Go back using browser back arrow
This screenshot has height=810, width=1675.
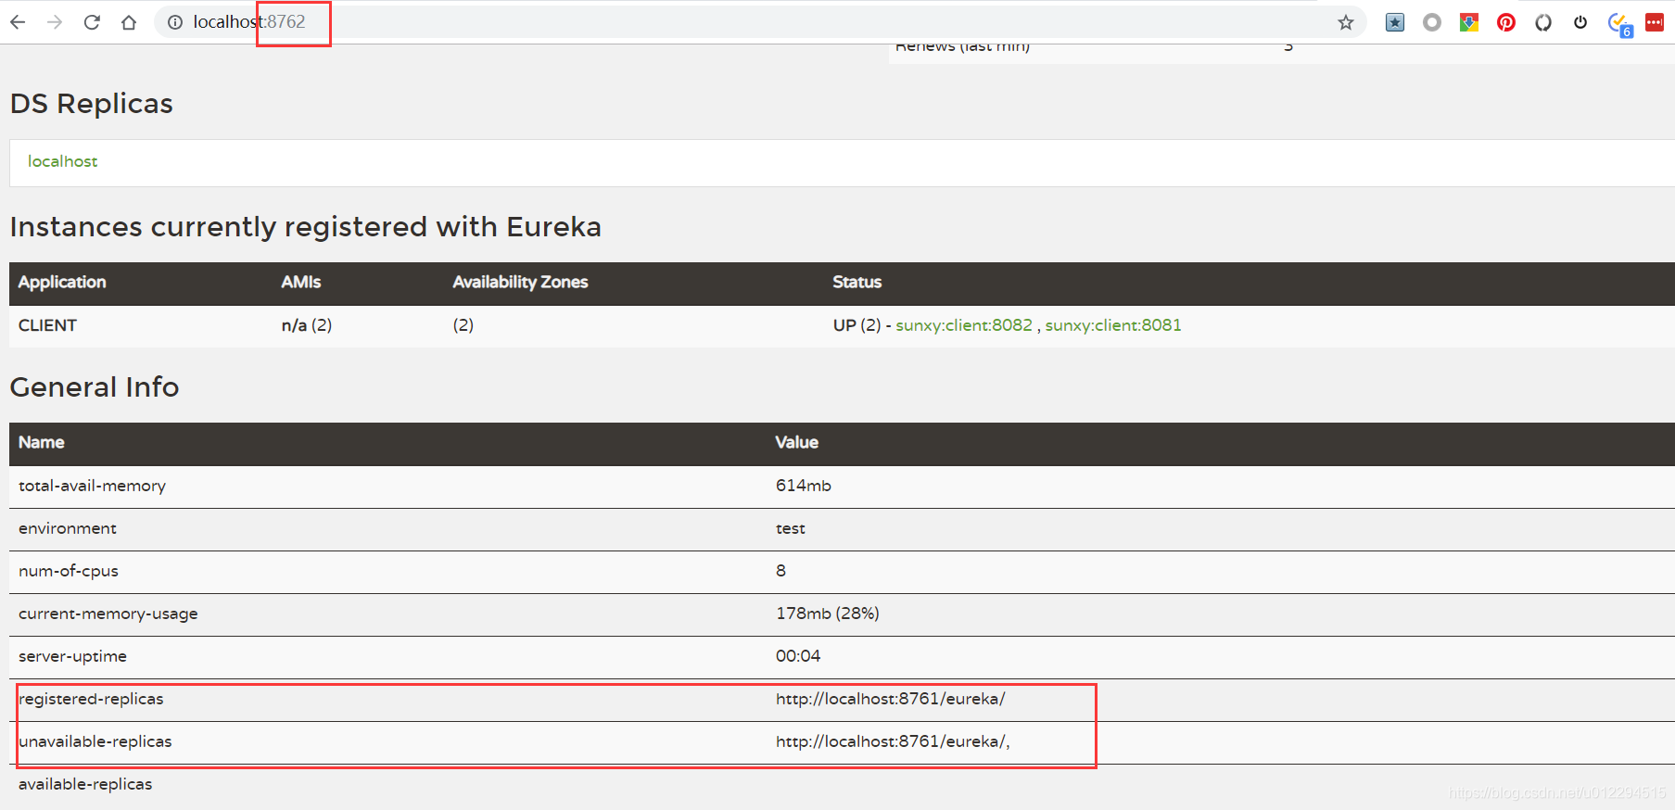(18, 22)
